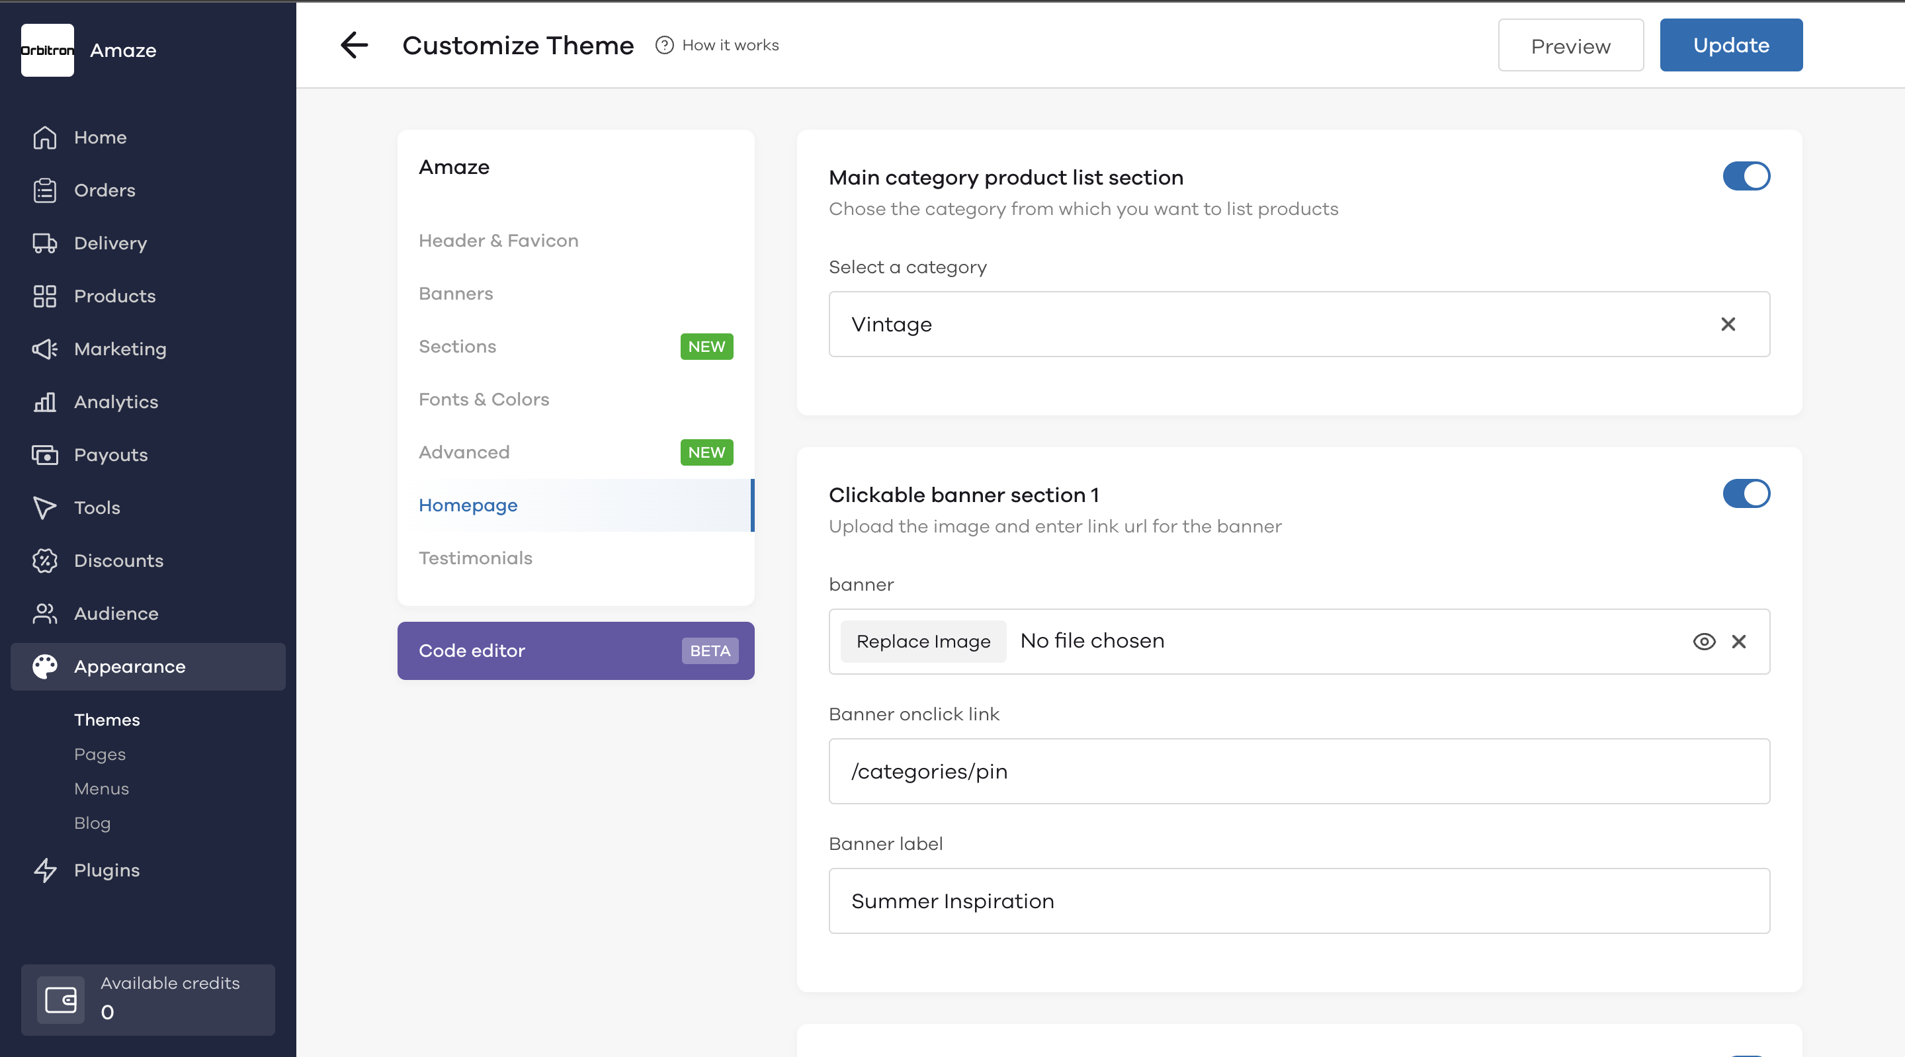Open Menus under Appearance
The height and width of the screenshot is (1057, 1905).
click(x=101, y=788)
